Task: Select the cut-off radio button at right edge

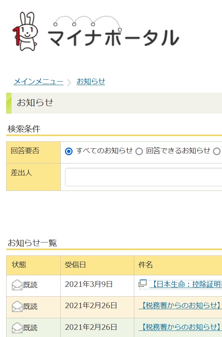Action: tap(217, 152)
